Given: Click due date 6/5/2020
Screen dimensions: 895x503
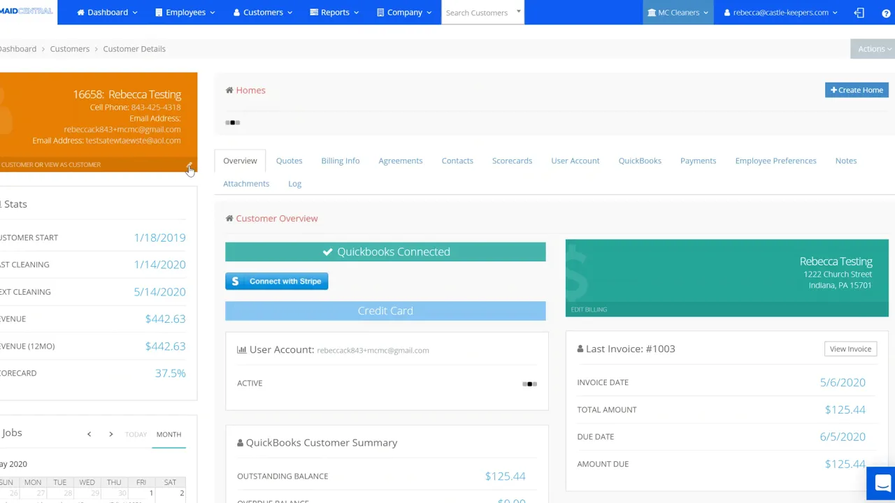Looking at the screenshot, I should tap(843, 437).
